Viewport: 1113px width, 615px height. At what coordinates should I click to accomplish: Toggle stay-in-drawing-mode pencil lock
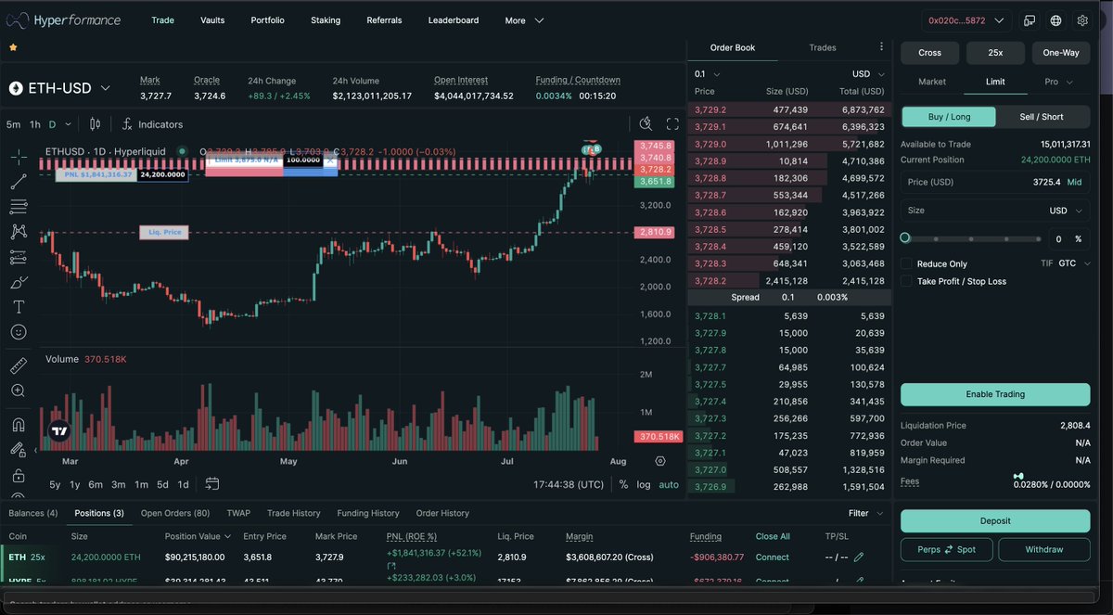[19, 450]
